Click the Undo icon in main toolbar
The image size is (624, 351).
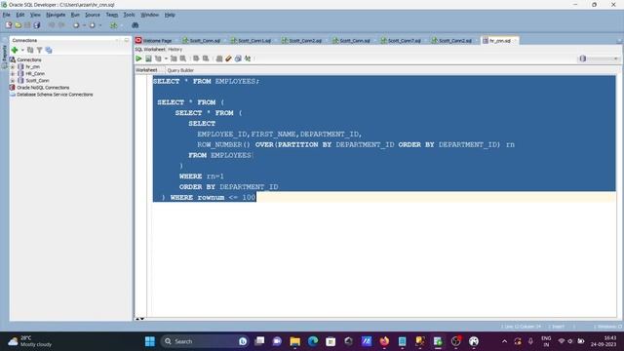click(x=52, y=25)
